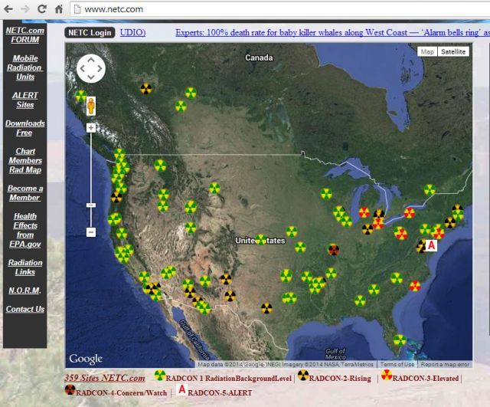Zoom in with the plus button
The height and width of the screenshot is (407, 490).
click(90, 127)
